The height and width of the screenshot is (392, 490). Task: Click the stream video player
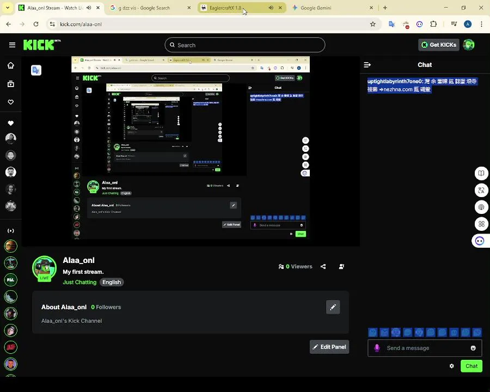[191, 151]
